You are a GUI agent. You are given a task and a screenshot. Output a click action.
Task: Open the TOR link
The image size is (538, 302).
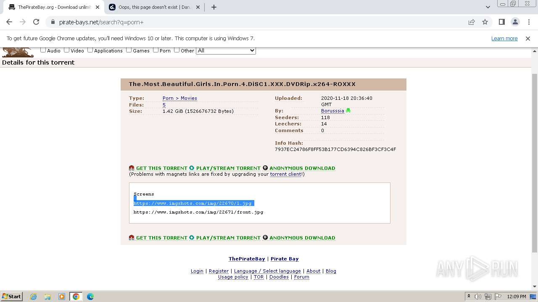point(259,277)
